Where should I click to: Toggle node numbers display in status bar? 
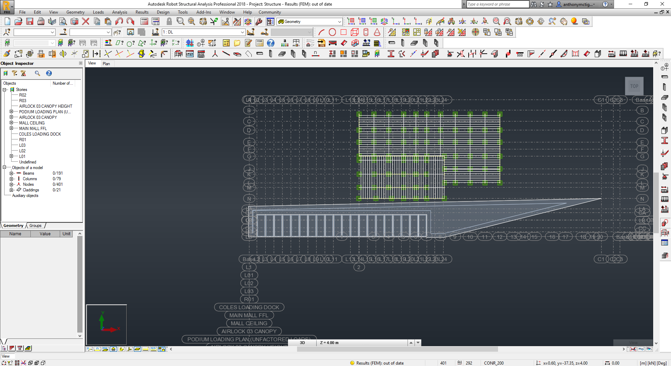point(89,349)
